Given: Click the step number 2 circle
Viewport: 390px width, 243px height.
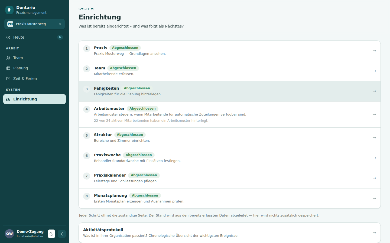Looking at the screenshot, I should click(87, 69).
